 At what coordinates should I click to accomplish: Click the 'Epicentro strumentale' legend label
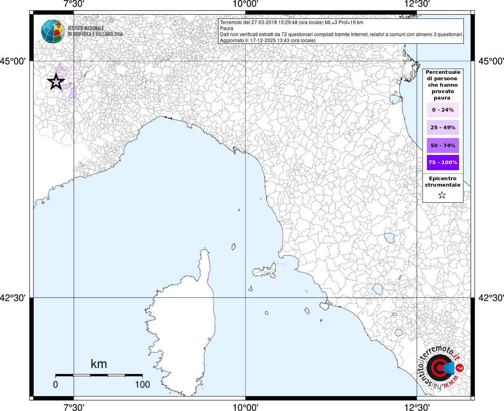[443, 182]
